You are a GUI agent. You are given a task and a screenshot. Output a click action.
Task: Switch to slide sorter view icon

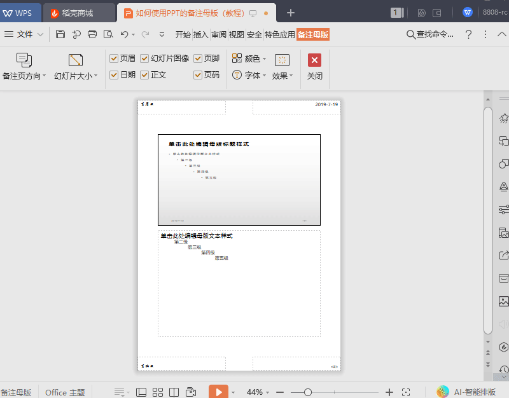[158, 392]
